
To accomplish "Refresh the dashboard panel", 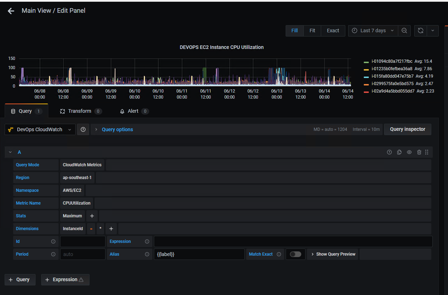I will pos(421,31).
